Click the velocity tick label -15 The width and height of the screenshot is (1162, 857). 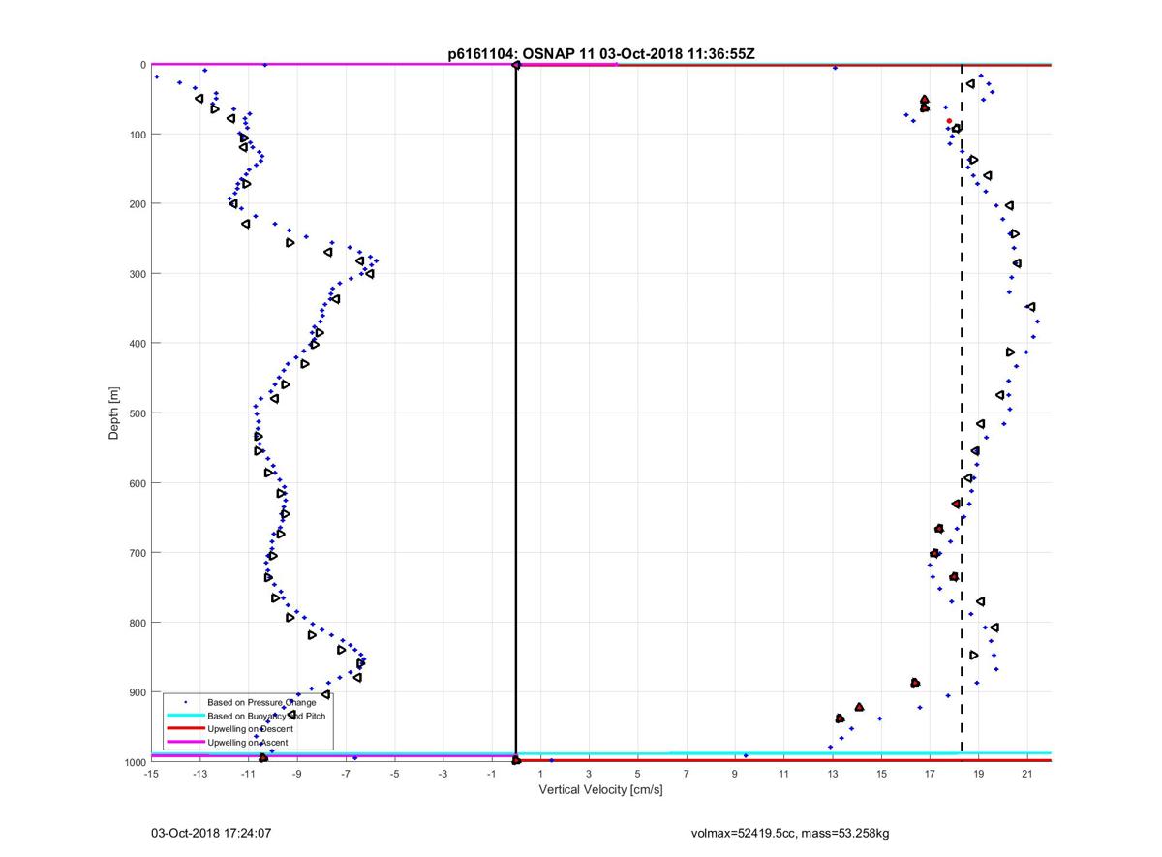tap(151, 774)
